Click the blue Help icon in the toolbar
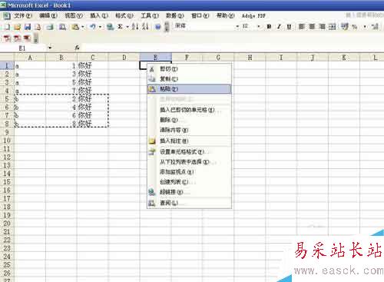Viewport: 384px width, 282px height. tap(158, 27)
